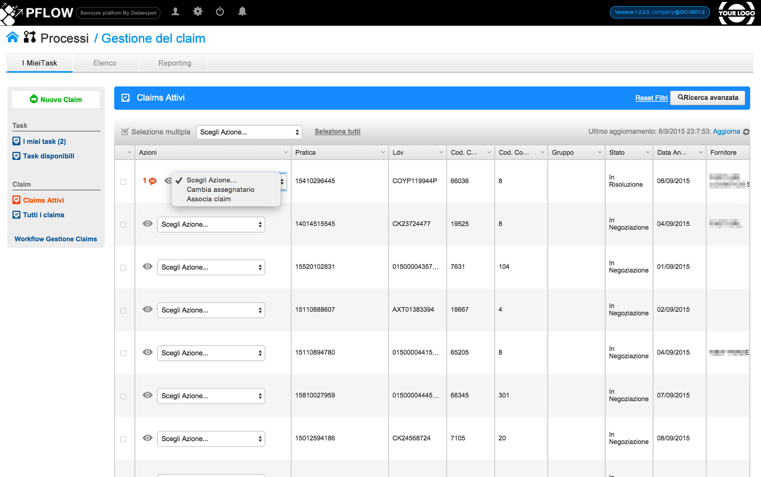
Task: Click the red comment bubble icon
Action: tap(153, 181)
